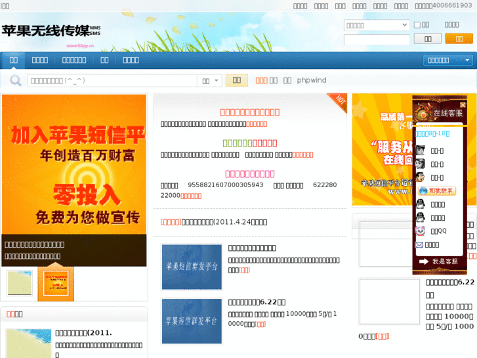Screen dimensions: 477x358
Task: Click the yellow search button
Action: (x=237, y=80)
